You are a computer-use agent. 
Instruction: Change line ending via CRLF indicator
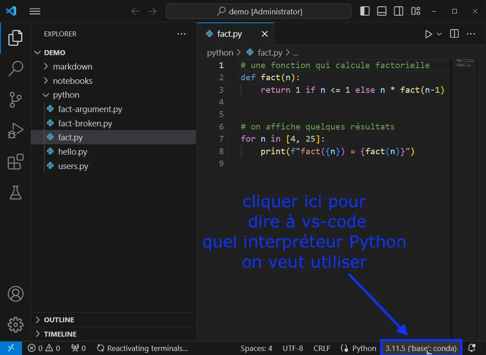coord(322,348)
